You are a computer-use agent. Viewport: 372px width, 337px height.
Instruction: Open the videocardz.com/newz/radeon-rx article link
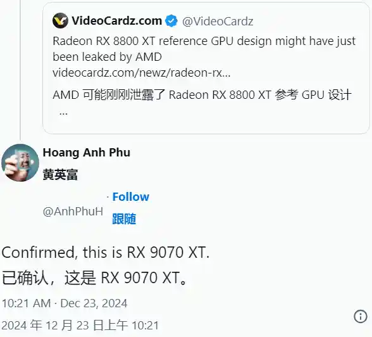pos(142,73)
